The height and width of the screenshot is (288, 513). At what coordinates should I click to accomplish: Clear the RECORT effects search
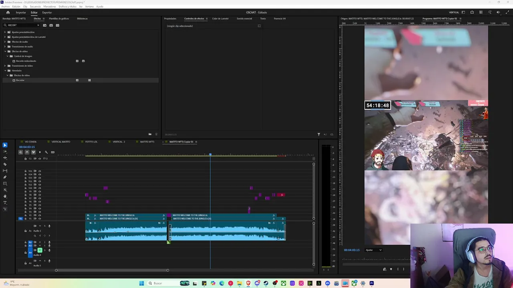click(x=38, y=25)
